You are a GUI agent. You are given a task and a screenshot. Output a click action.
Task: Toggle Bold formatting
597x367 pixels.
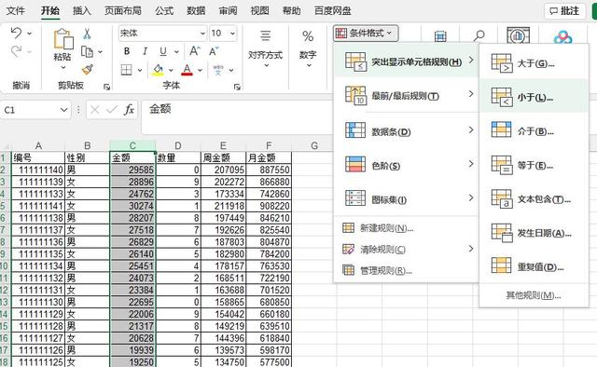point(127,51)
